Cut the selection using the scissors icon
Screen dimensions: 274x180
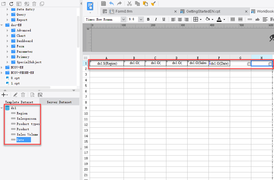coord(129,4)
